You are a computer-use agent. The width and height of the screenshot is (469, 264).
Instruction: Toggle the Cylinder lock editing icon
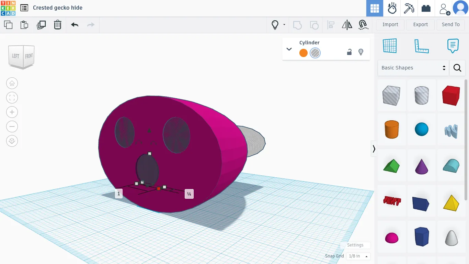tap(349, 52)
